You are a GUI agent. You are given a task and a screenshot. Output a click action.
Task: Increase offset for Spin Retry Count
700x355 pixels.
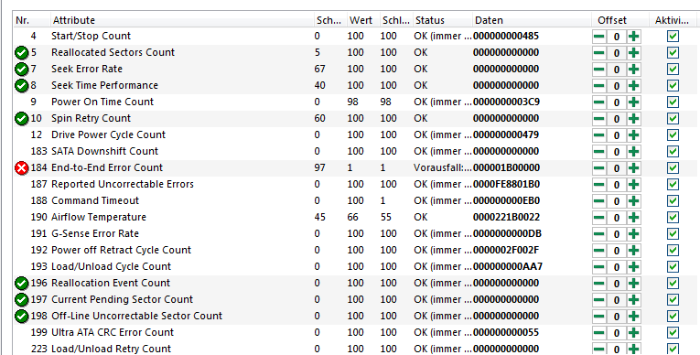click(633, 119)
